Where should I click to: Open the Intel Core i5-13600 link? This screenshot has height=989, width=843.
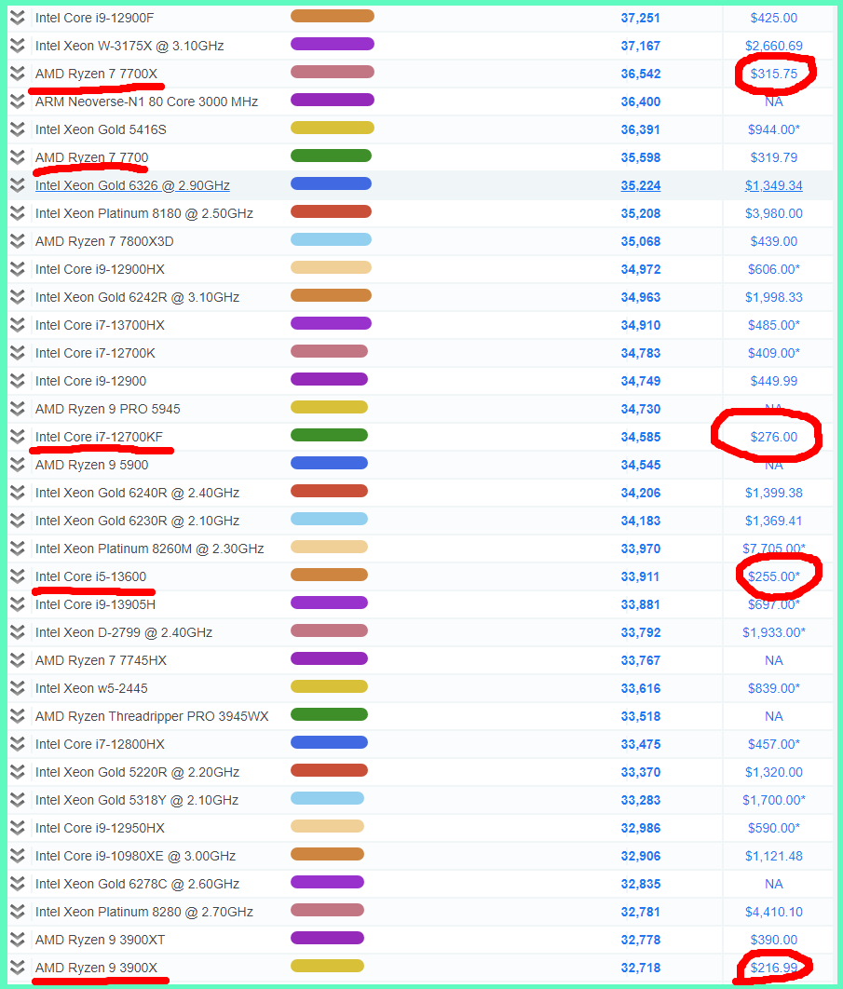(91, 576)
